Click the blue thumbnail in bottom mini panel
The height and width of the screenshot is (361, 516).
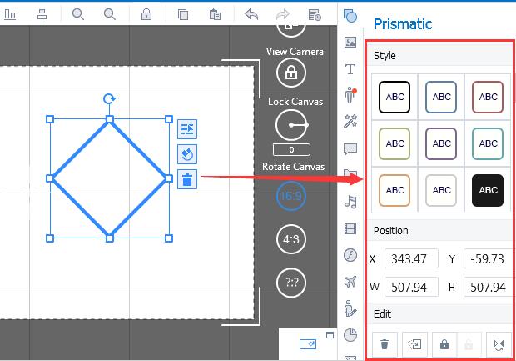308,344
